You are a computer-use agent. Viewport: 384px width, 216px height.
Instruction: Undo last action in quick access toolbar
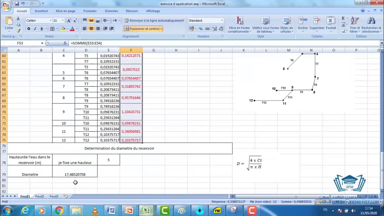(x=23, y=4)
